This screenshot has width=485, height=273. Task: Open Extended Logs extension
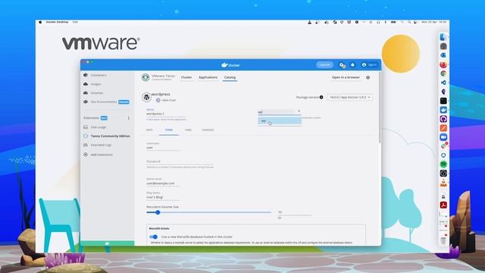(101, 145)
